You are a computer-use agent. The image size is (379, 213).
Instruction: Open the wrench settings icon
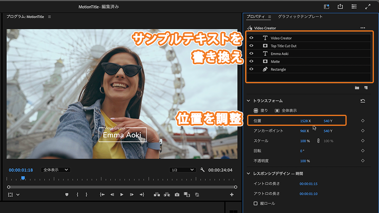click(x=203, y=170)
